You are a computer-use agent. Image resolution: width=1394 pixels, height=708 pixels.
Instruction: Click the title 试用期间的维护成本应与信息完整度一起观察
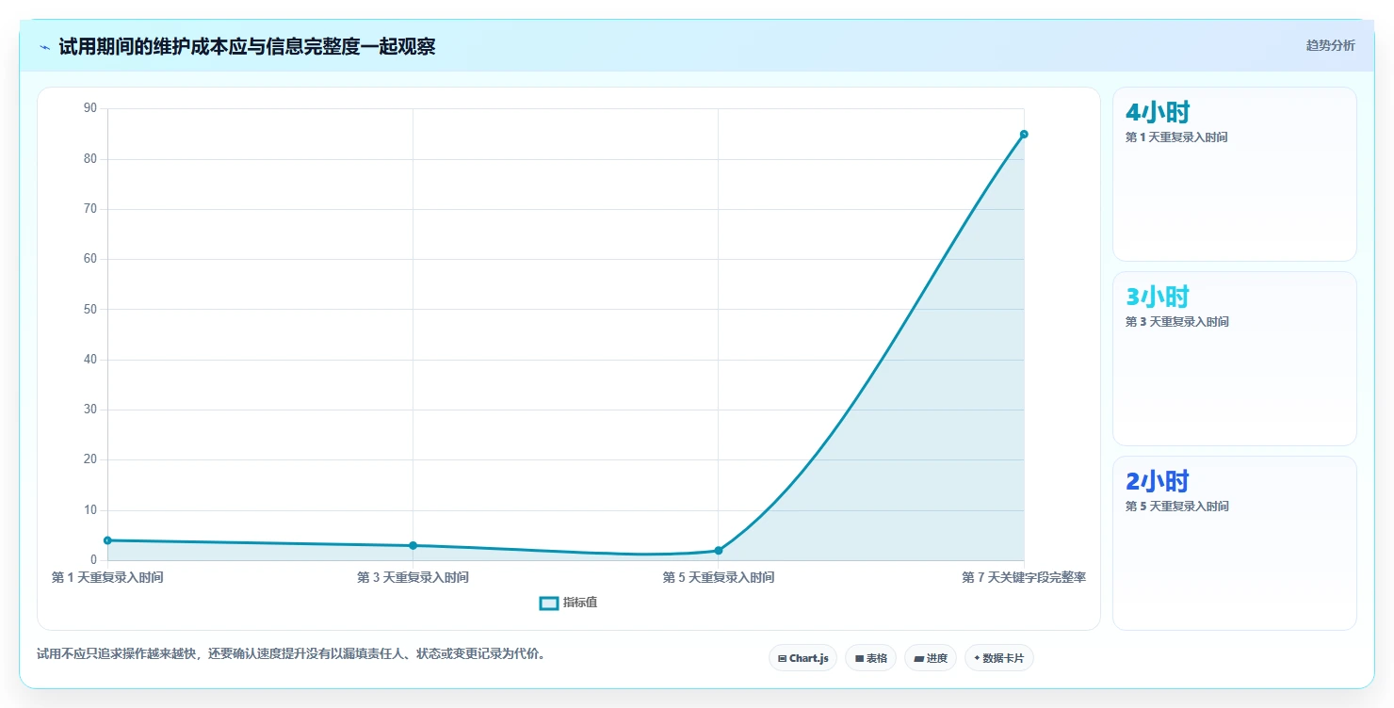pos(247,46)
